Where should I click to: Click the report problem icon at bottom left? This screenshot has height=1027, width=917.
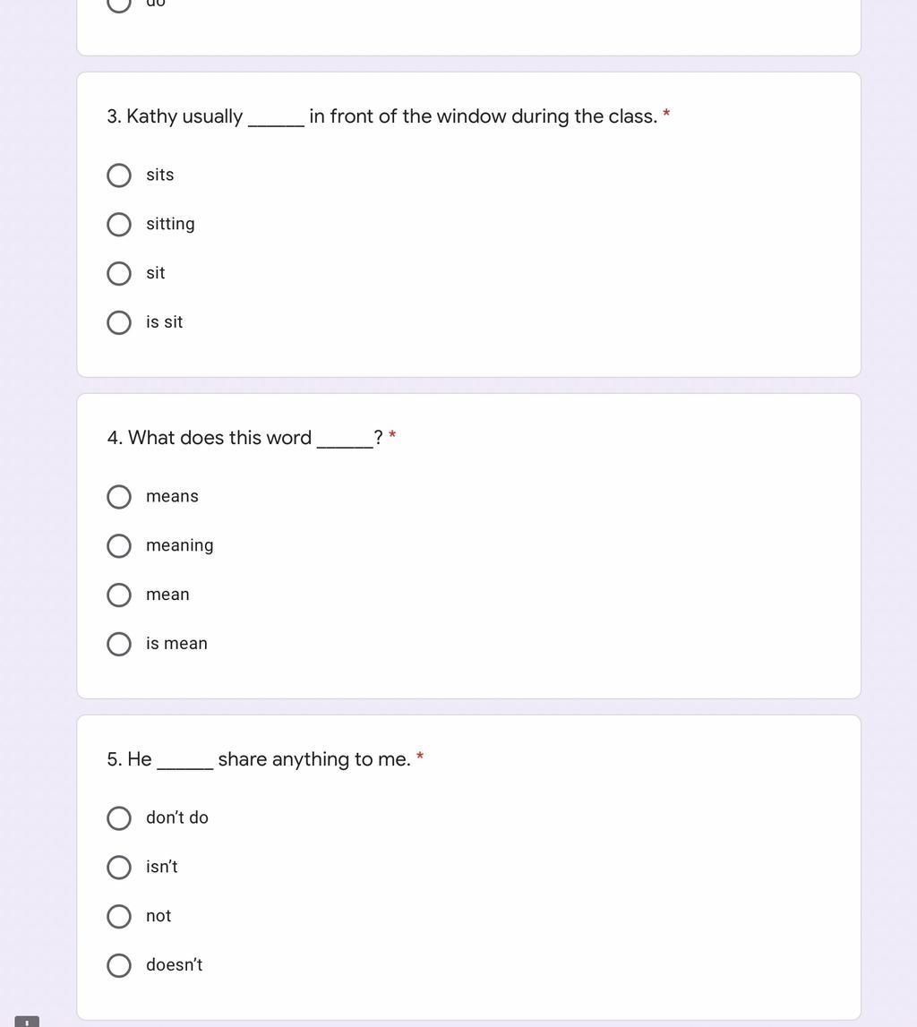point(27,1022)
